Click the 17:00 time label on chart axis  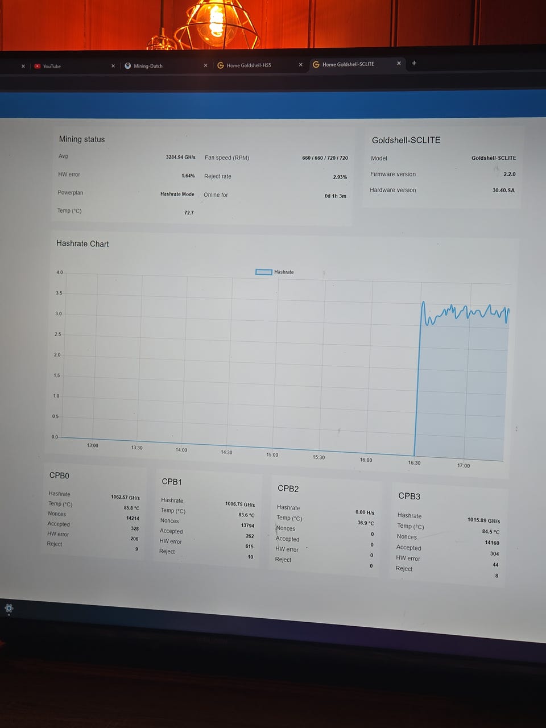464,465
